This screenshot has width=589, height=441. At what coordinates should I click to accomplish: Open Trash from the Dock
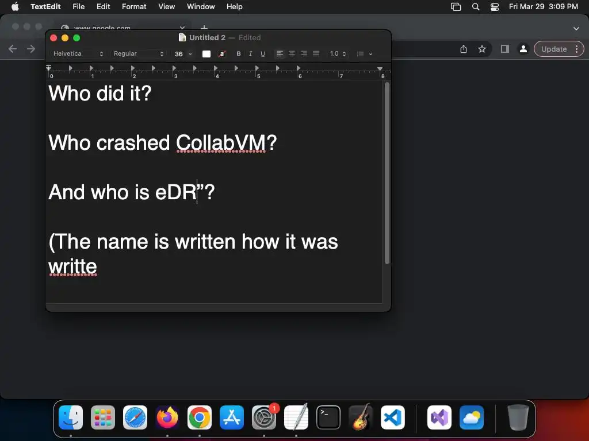(x=518, y=417)
